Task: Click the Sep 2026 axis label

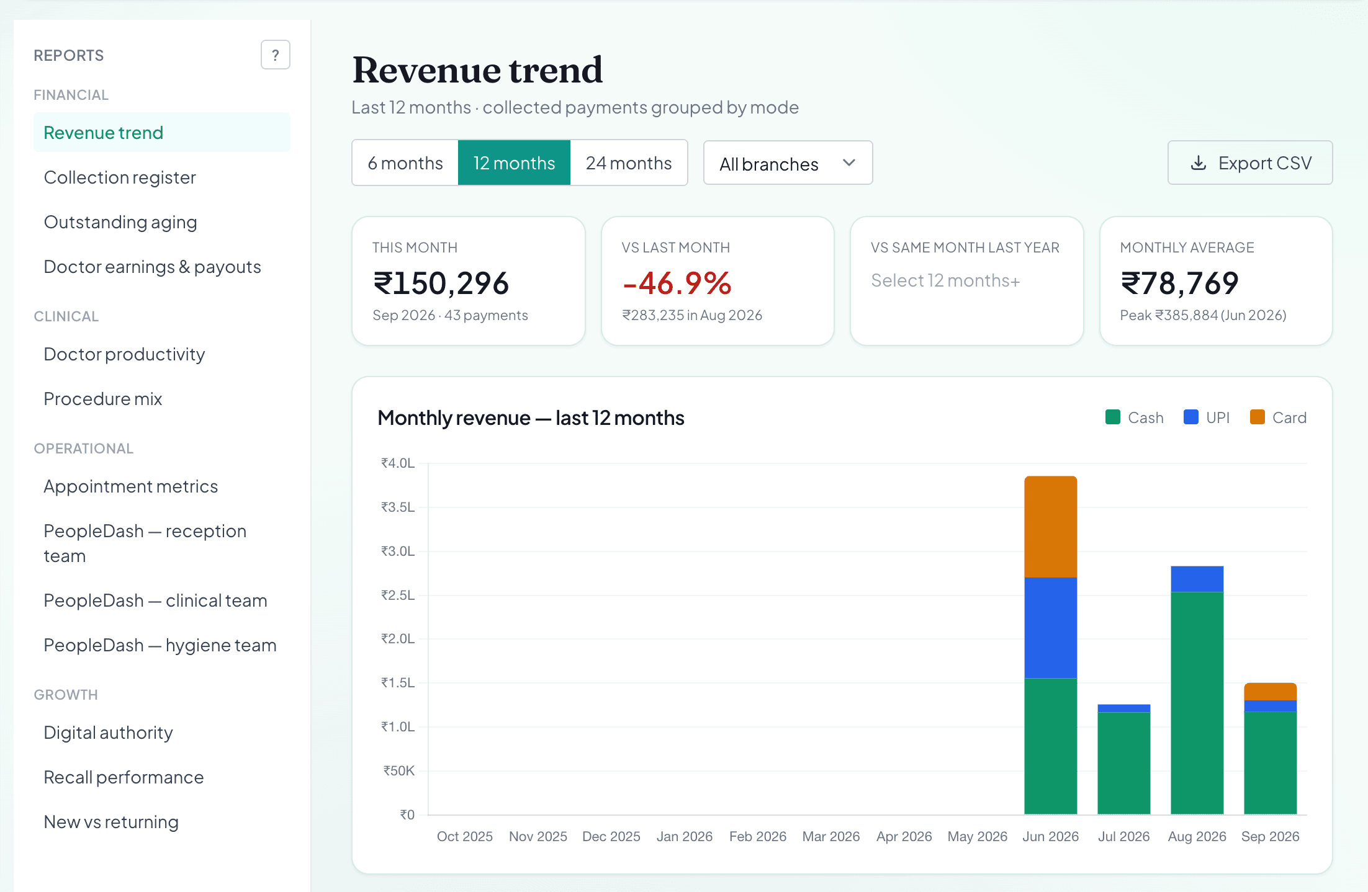Action: [x=1271, y=836]
